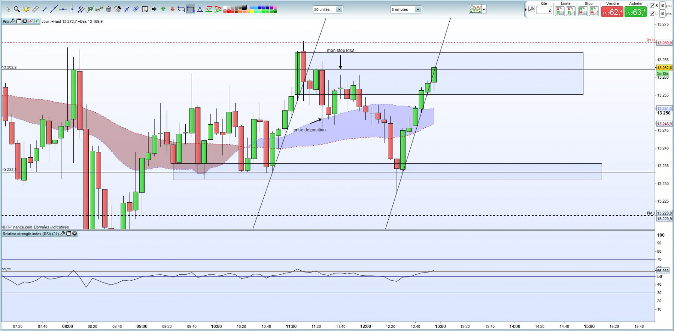Click the RSI value 56,933 label
The image size is (674, 331).
click(663, 270)
